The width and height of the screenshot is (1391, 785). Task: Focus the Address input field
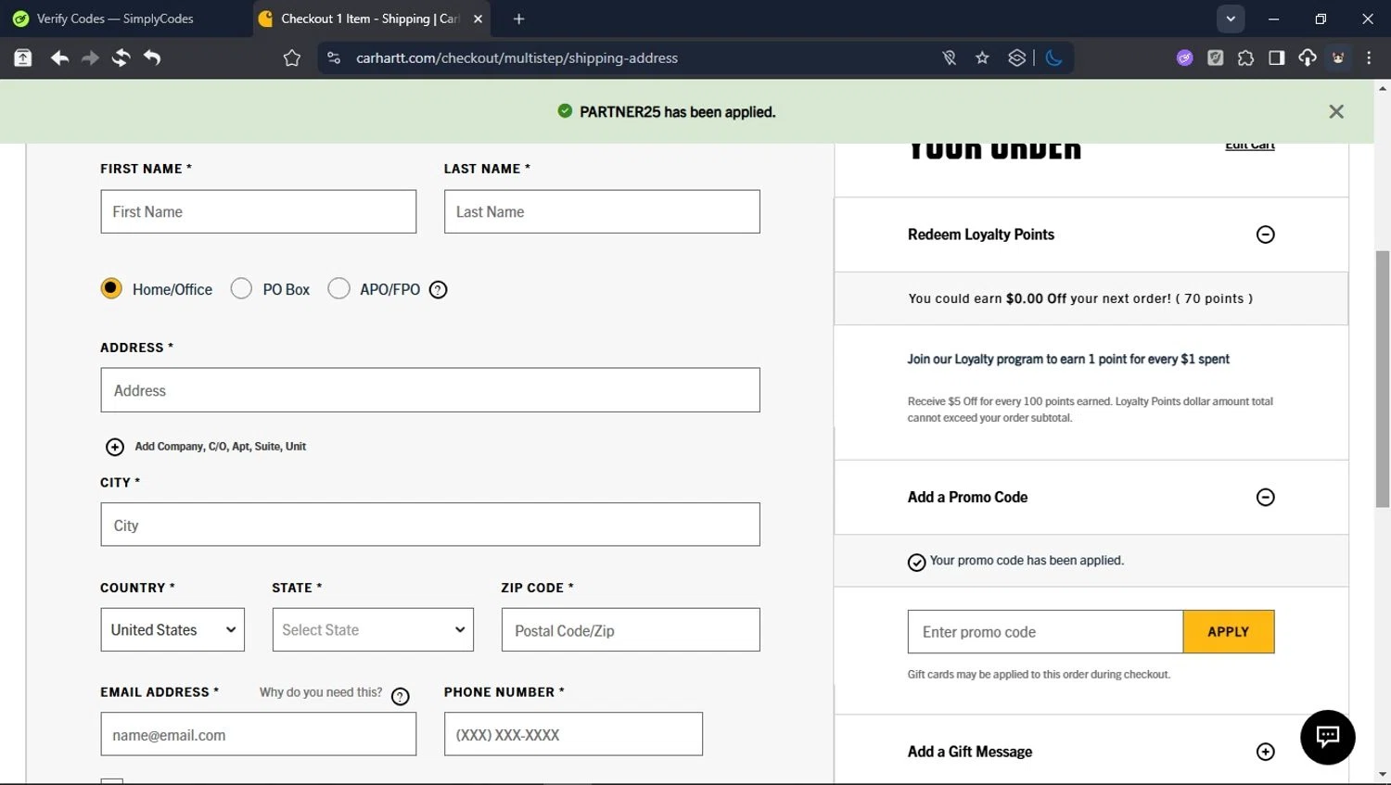pyautogui.click(x=430, y=390)
